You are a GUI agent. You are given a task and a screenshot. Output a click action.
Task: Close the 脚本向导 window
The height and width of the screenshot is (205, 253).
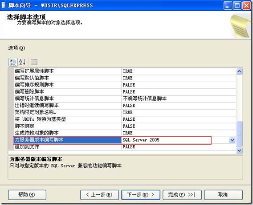(247, 5)
